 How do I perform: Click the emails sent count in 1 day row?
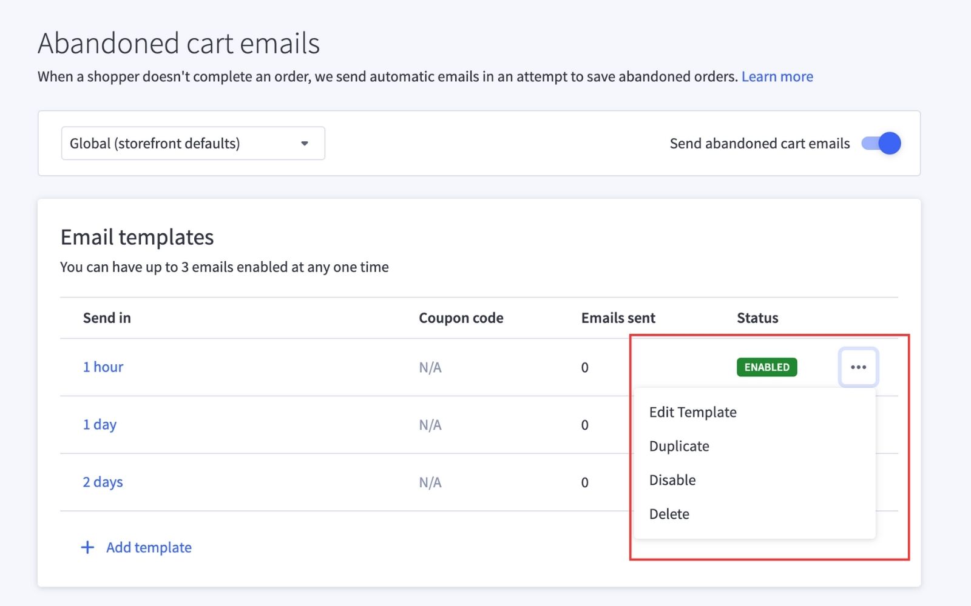pos(585,425)
